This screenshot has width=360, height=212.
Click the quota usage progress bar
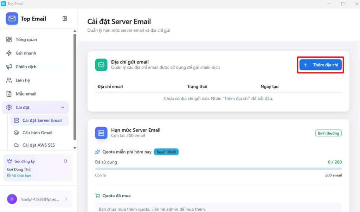(218, 169)
